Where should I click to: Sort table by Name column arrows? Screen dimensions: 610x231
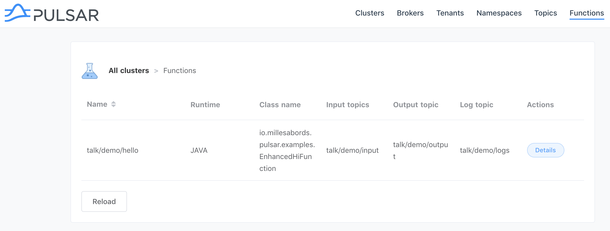tap(114, 104)
